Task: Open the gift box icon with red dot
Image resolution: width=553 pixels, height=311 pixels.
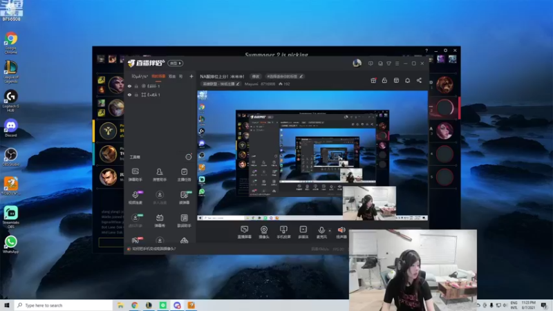Action: pyautogui.click(x=373, y=80)
